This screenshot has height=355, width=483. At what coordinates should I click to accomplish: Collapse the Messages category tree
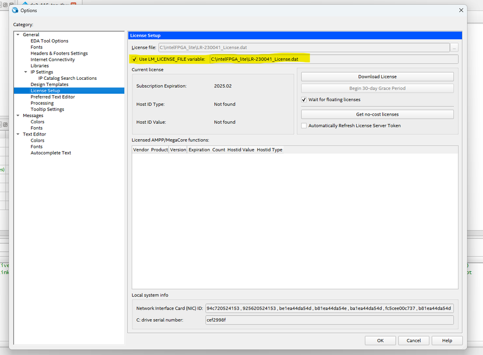click(x=18, y=116)
